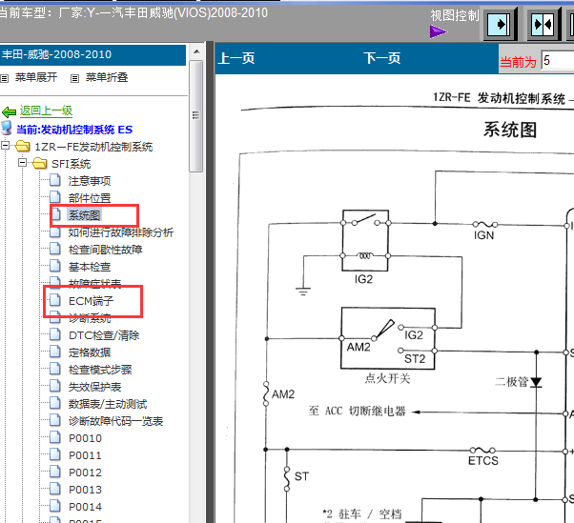The width and height of the screenshot is (574, 523).
Task: Open 如何进行故障排除分析 document
Action: (x=121, y=232)
